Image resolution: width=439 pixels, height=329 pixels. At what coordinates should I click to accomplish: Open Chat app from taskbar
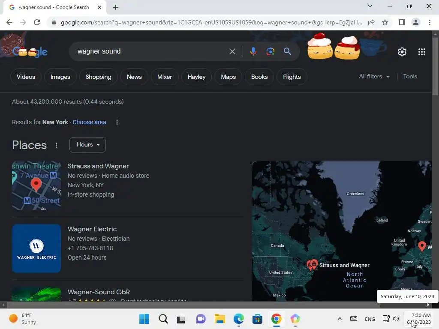pos(201,319)
